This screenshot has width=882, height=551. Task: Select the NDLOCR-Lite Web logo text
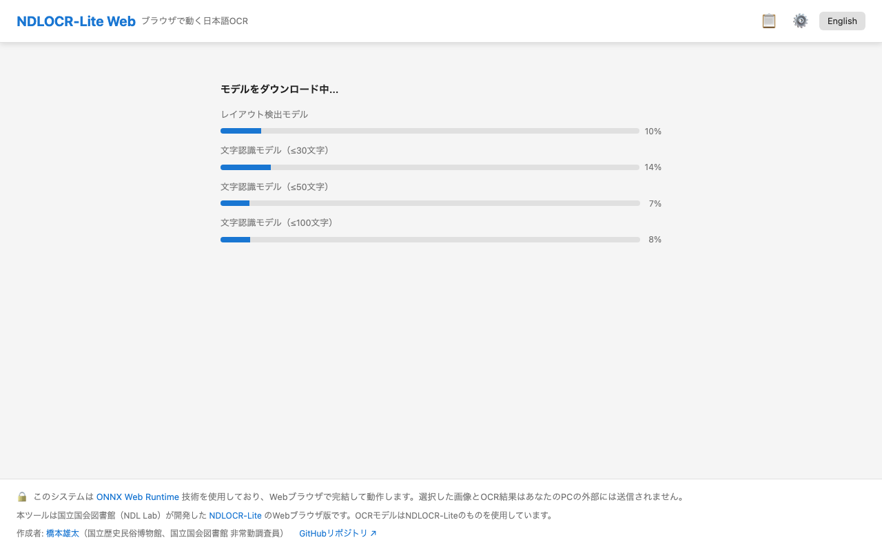coord(76,21)
